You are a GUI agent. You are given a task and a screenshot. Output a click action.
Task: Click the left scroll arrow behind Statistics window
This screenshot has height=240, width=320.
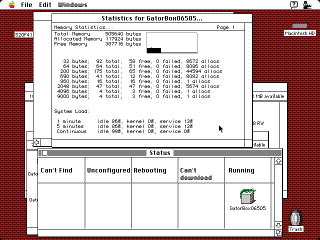[x=36, y=142]
